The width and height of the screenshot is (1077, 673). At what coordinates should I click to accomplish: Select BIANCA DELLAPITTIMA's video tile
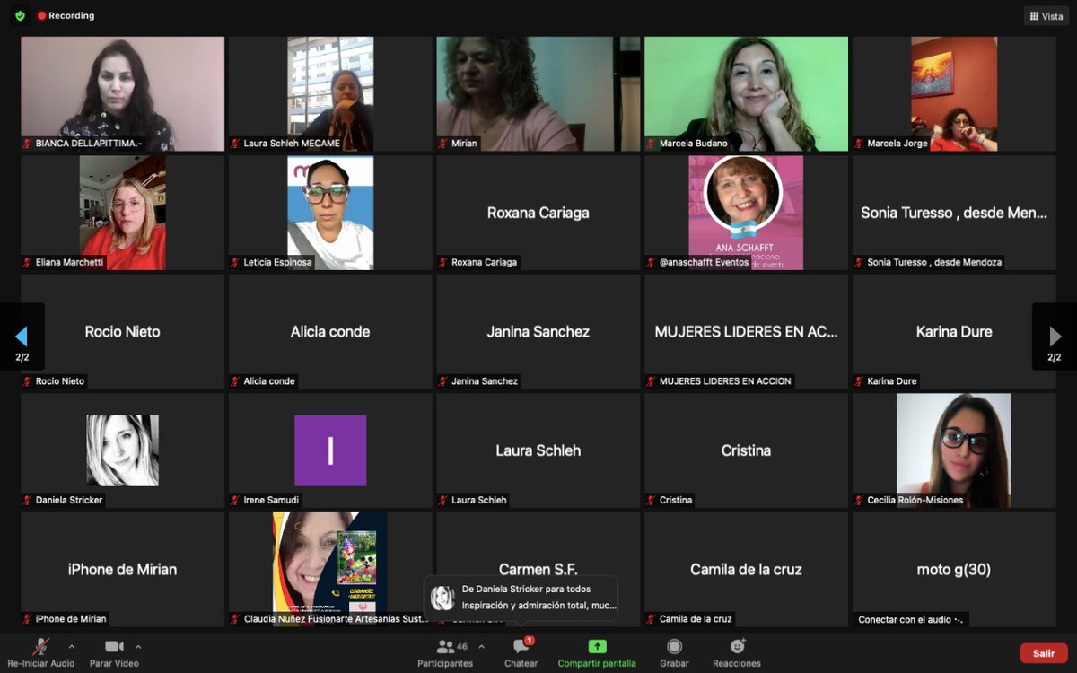(123, 93)
